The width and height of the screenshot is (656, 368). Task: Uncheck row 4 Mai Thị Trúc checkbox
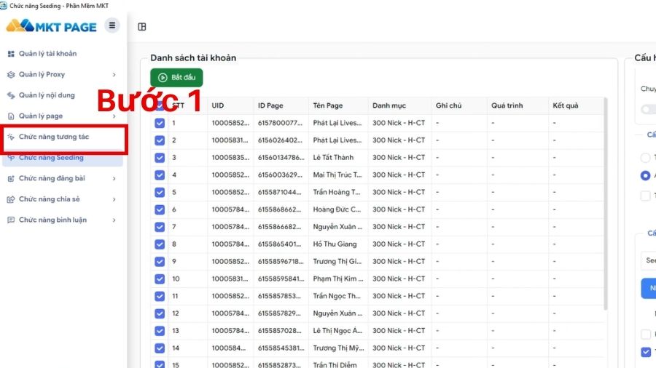pos(160,175)
